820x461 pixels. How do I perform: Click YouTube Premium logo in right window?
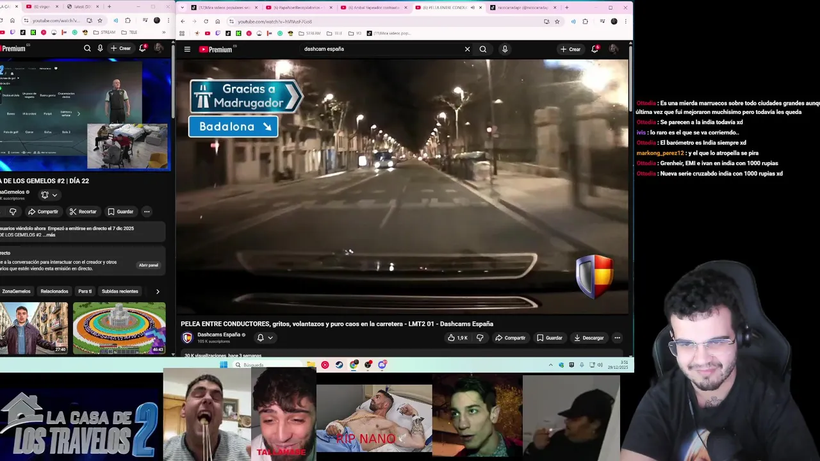click(216, 49)
